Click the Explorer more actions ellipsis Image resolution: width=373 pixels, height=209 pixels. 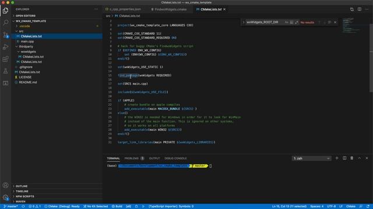pos(96,9)
